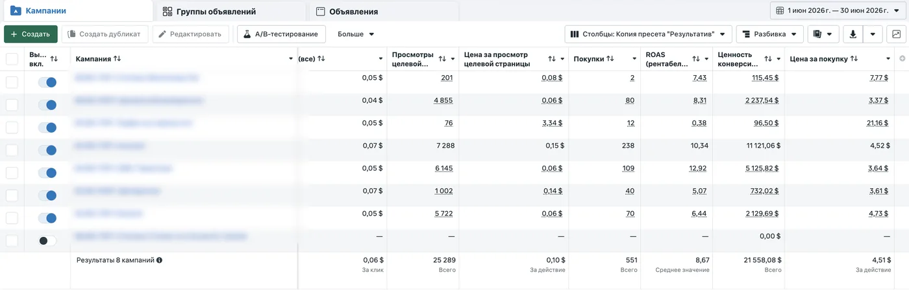Open the Разбивка dropdown
909x290 pixels.
[x=770, y=34]
